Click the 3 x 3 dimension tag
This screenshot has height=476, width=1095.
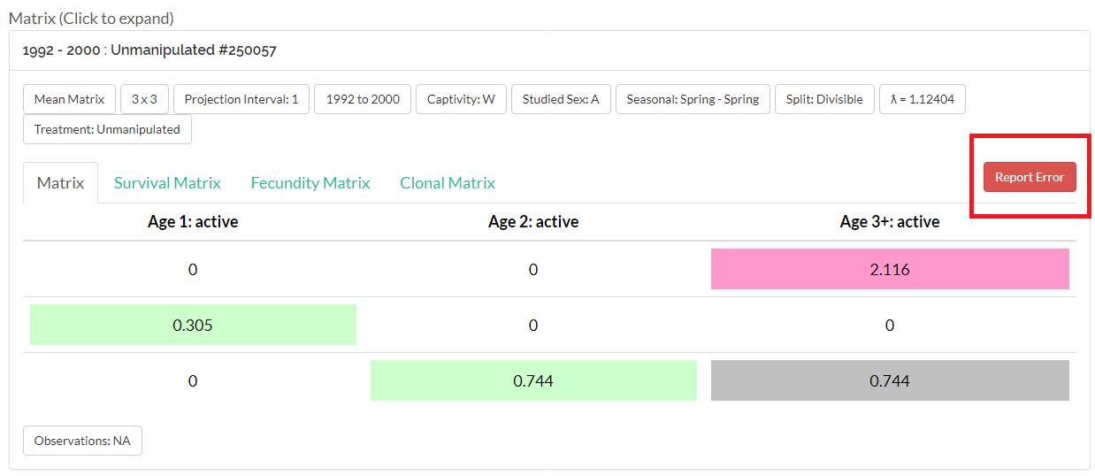pos(144,99)
